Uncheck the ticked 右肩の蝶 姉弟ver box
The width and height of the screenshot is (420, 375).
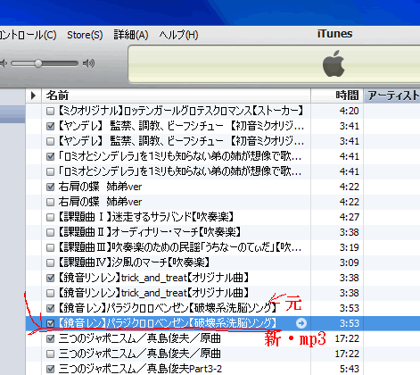click(51, 187)
